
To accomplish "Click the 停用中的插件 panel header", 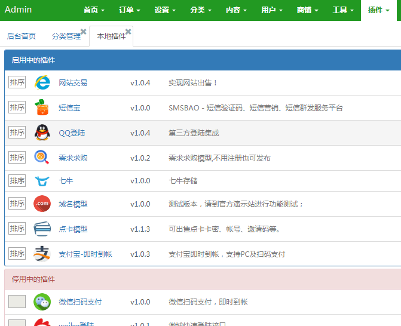I will [x=203, y=279].
